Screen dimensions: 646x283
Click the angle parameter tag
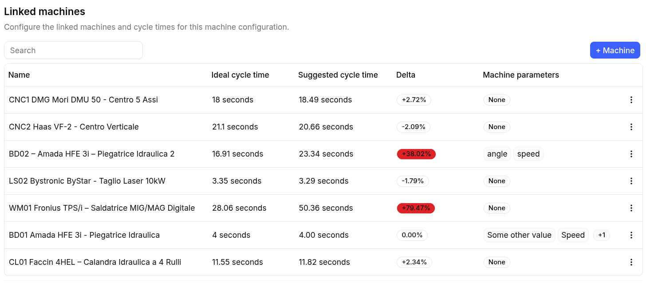497,154
